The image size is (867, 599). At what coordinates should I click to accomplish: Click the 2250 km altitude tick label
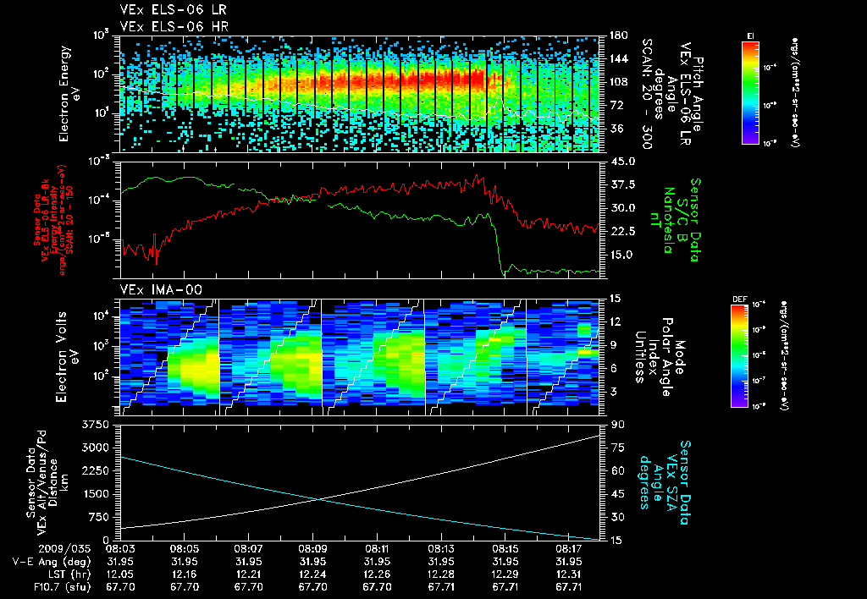tap(96, 470)
